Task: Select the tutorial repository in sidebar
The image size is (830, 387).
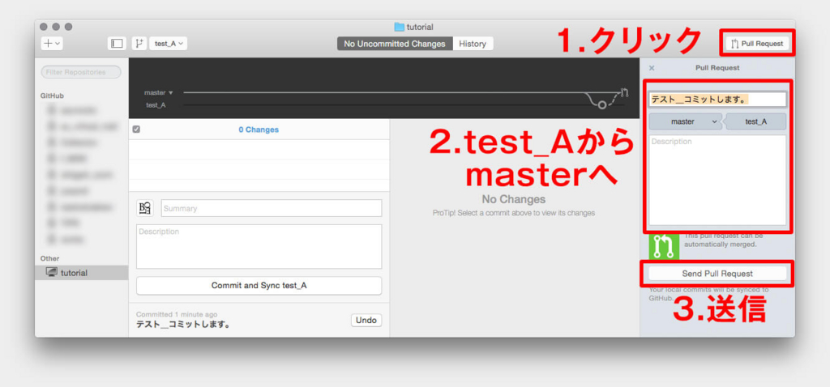Action: pos(82,273)
